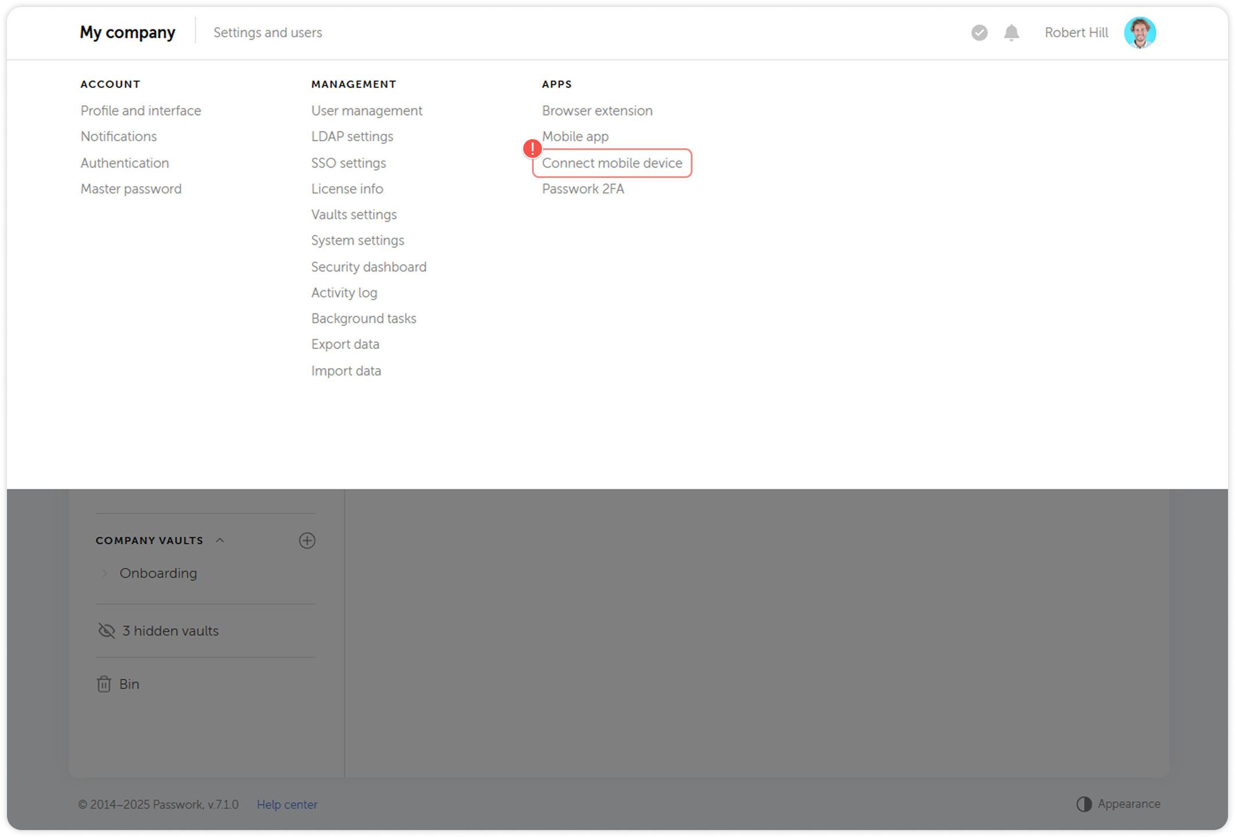Open the Activity log
This screenshot has width=1235, height=837.
[344, 293]
